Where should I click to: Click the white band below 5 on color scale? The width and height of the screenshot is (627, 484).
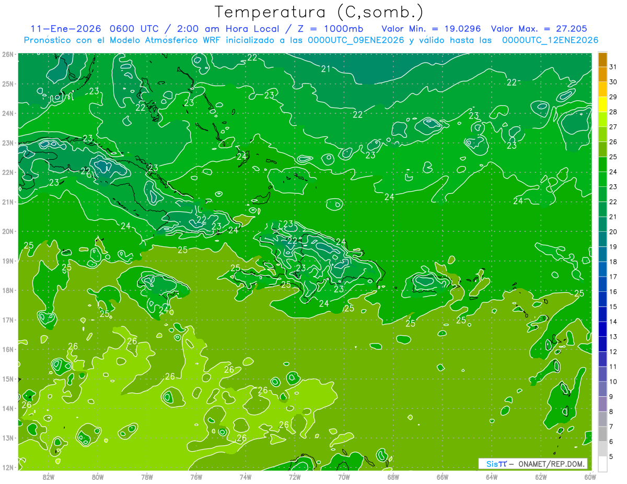[602, 464]
